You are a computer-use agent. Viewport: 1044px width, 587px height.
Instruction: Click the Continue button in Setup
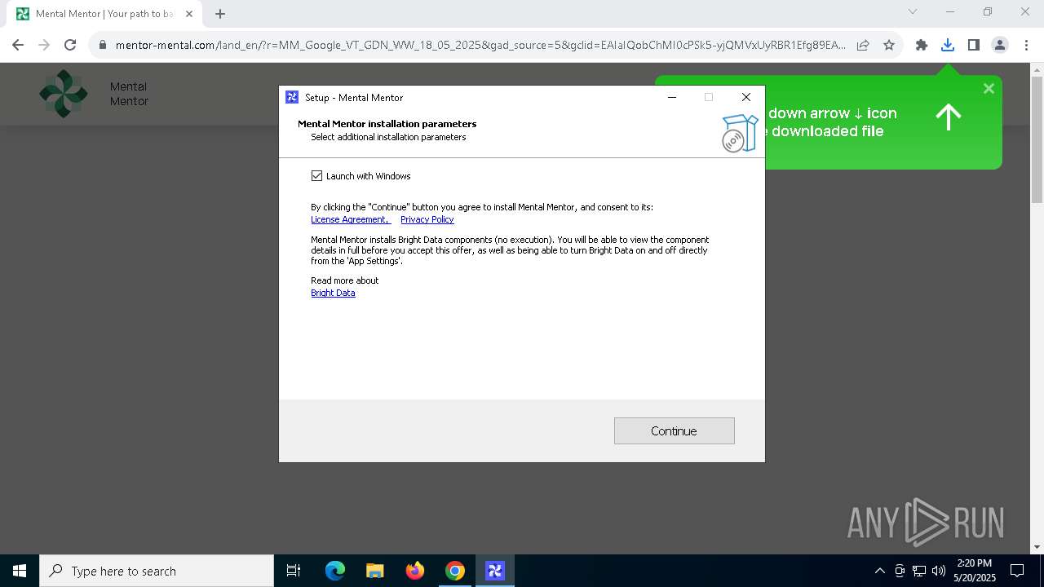pyautogui.click(x=674, y=431)
